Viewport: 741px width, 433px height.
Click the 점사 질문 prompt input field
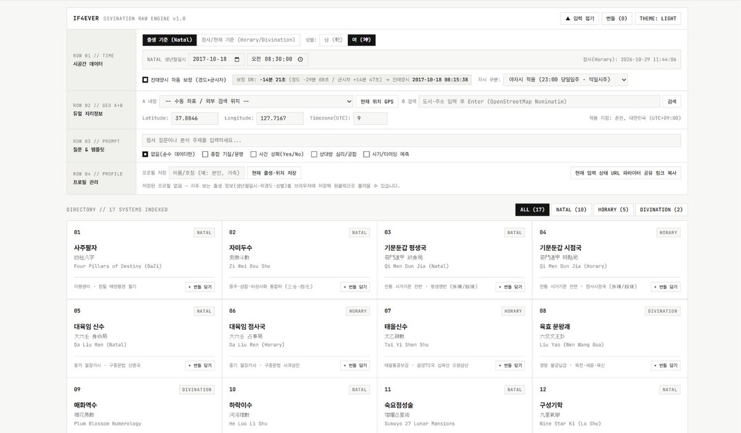[x=412, y=140]
